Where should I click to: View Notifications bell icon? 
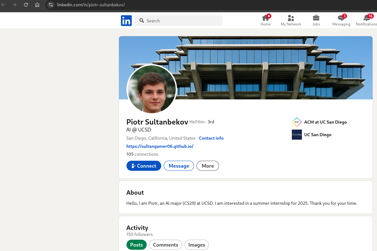[366, 18]
